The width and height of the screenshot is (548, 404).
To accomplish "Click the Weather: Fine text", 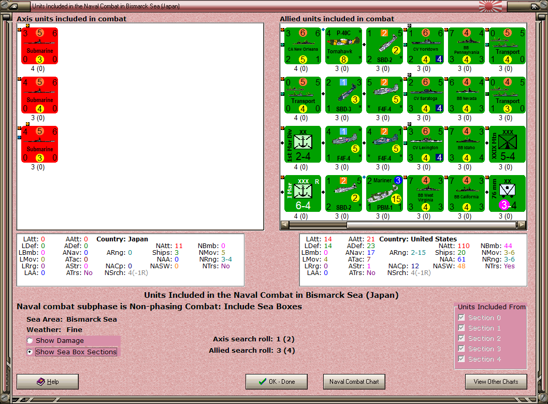I will point(54,329).
